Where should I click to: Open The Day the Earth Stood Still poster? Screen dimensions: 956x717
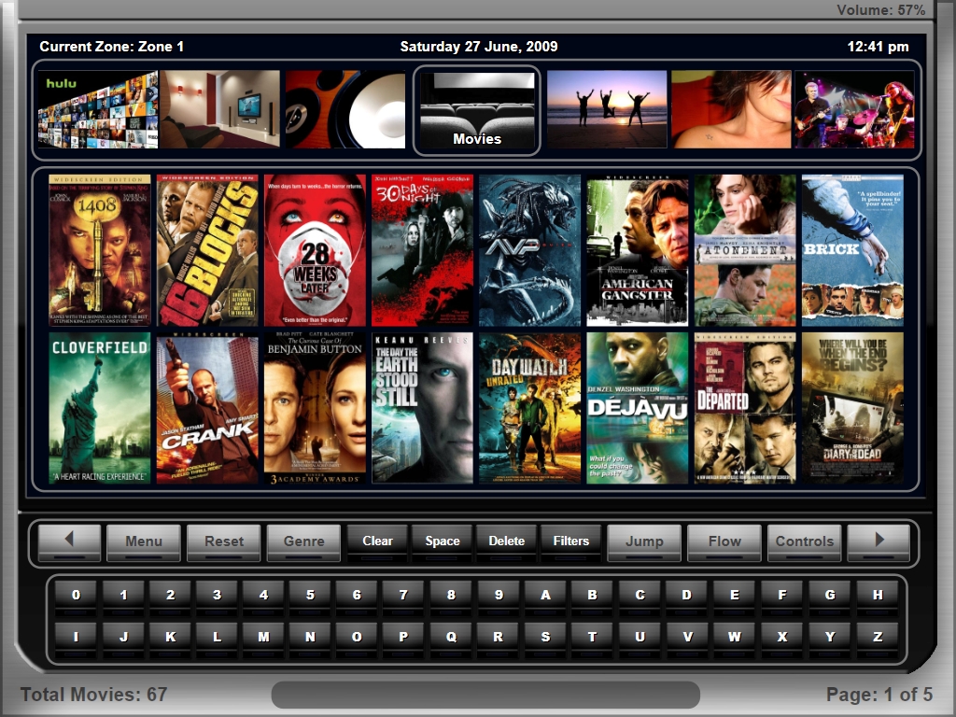pyautogui.click(x=423, y=408)
